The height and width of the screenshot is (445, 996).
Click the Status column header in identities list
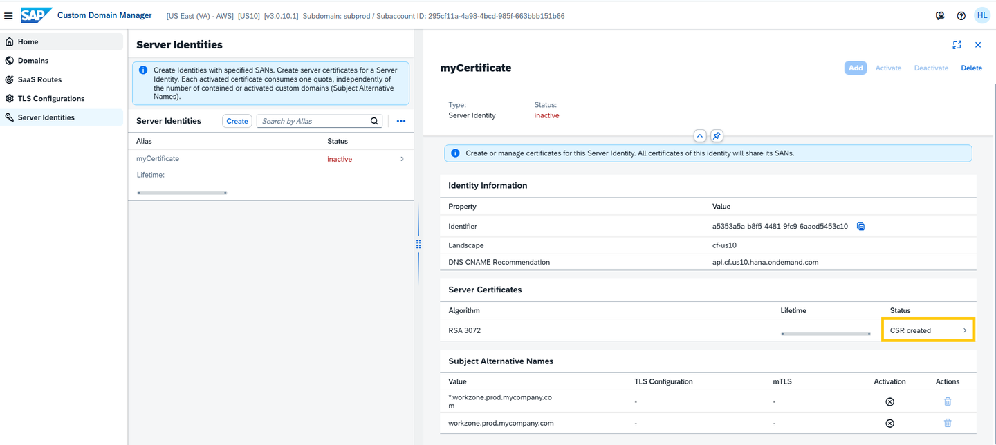(x=338, y=141)
